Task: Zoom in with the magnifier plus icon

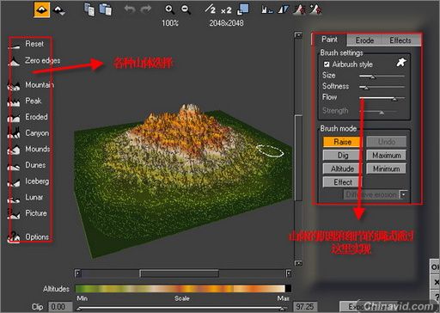Action: click(169, 9)
